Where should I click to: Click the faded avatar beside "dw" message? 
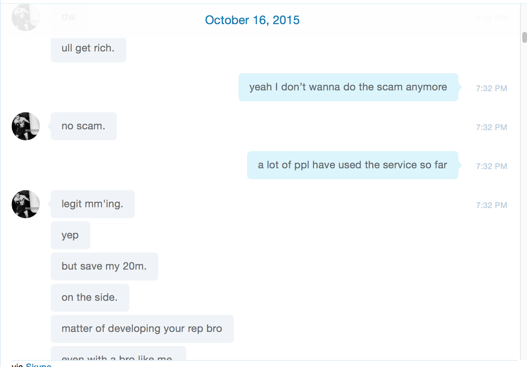coord(26,17)
